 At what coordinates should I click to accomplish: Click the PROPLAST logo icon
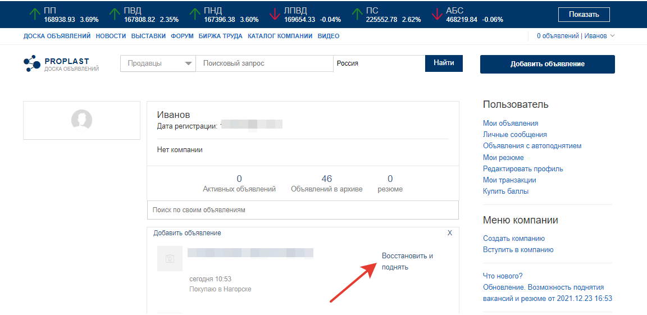tap(31, 63)
